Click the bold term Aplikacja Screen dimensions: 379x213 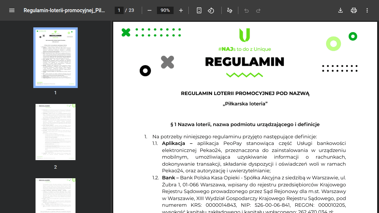pyautogui.click(x=174, y=143)
